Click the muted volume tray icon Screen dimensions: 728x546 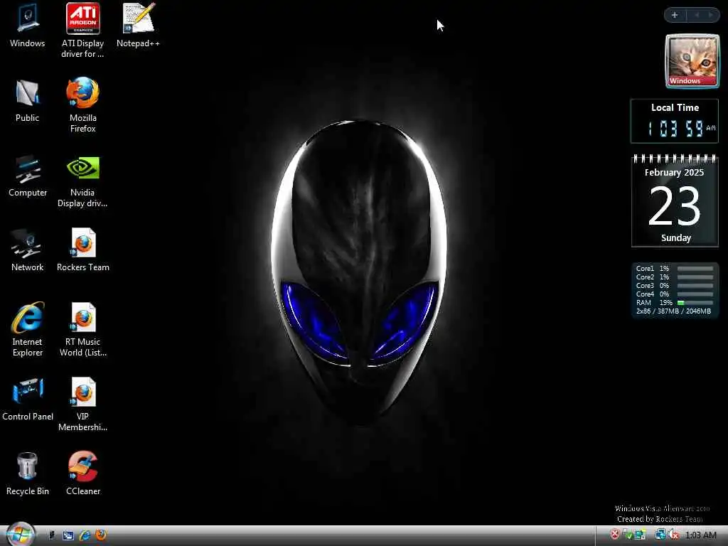[x=674, y=535]
